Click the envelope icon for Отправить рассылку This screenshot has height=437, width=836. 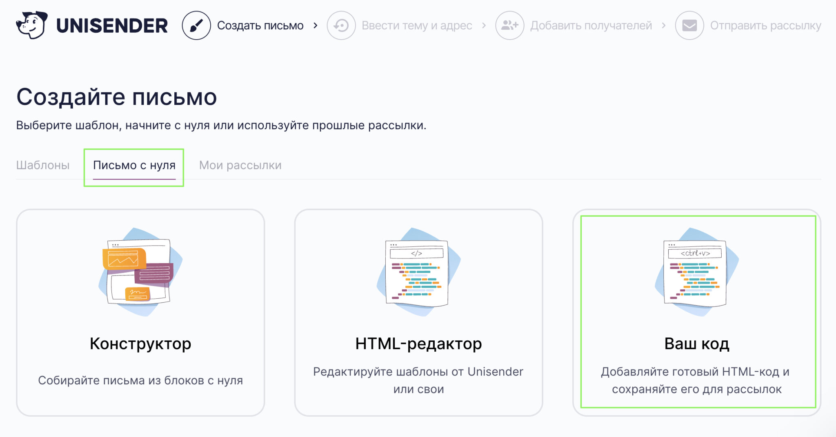689,25
